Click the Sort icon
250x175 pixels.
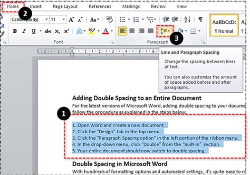pos(187,19)
